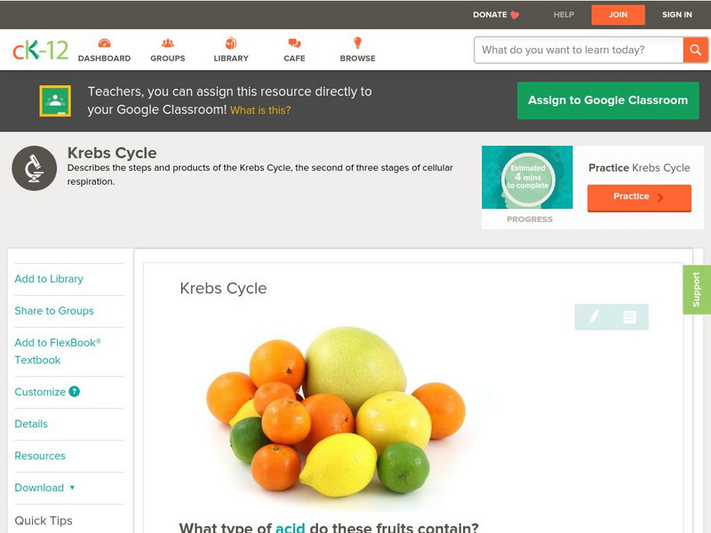Click the Customize help question mark icon
The height and width of the screenshot is (533, 711).
(x=74, y=392)
